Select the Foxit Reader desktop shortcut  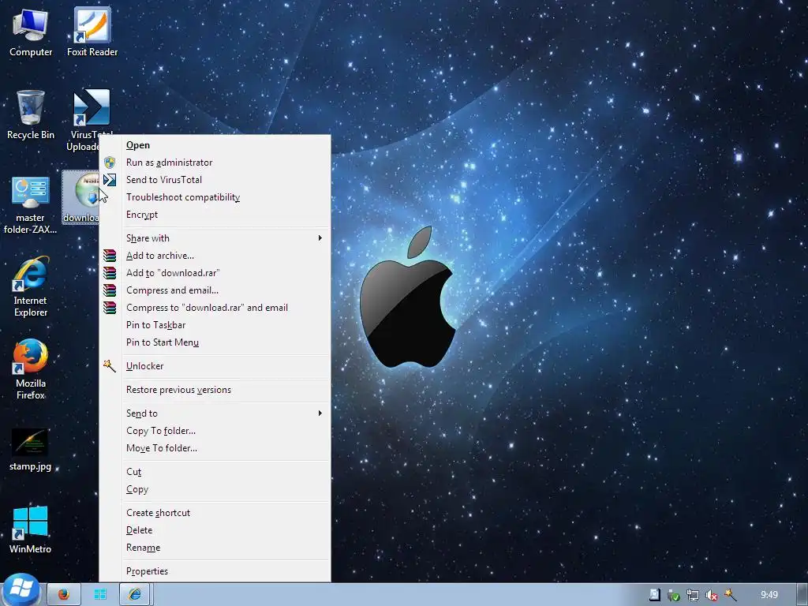[92, 32]
